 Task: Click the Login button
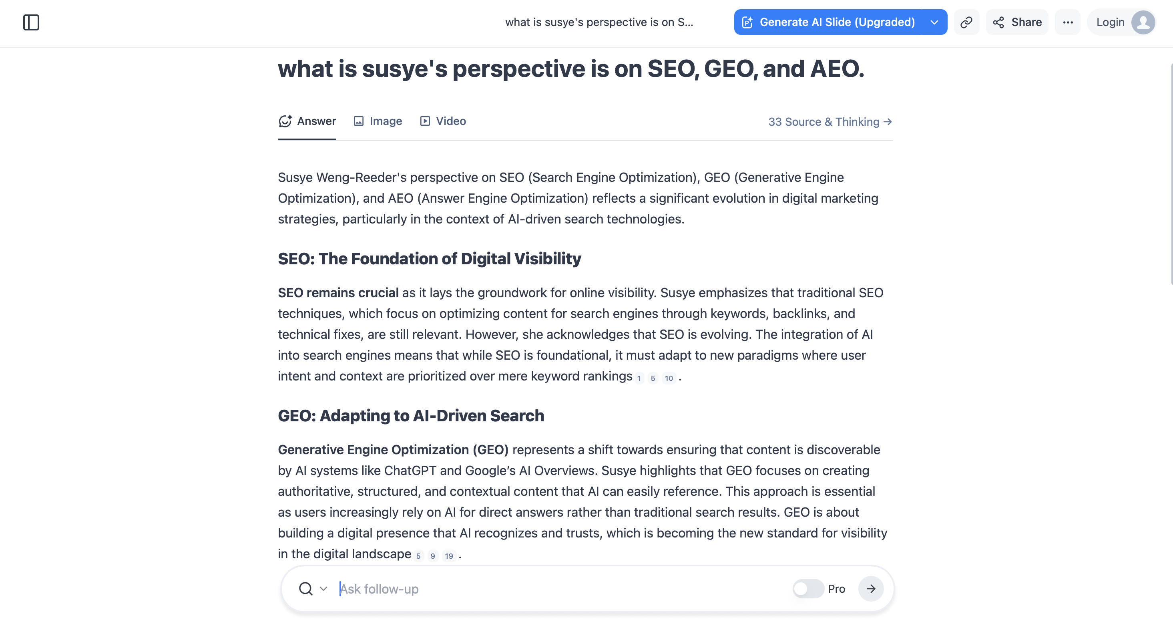click(1110, 22)
